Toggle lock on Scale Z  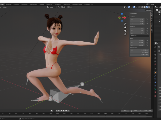[147, 45]
